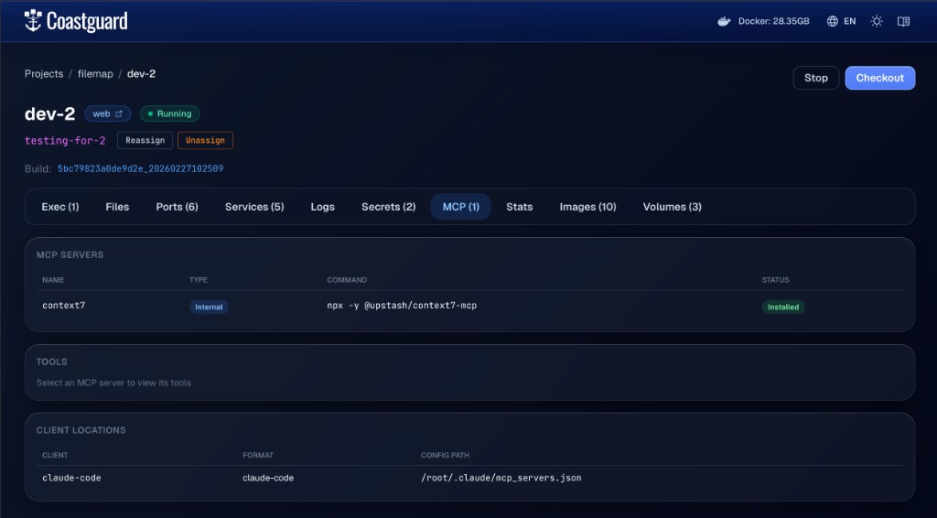Go to filemap breadcrumb
This screenshot has width=937, height=518.
click(95, 74)
